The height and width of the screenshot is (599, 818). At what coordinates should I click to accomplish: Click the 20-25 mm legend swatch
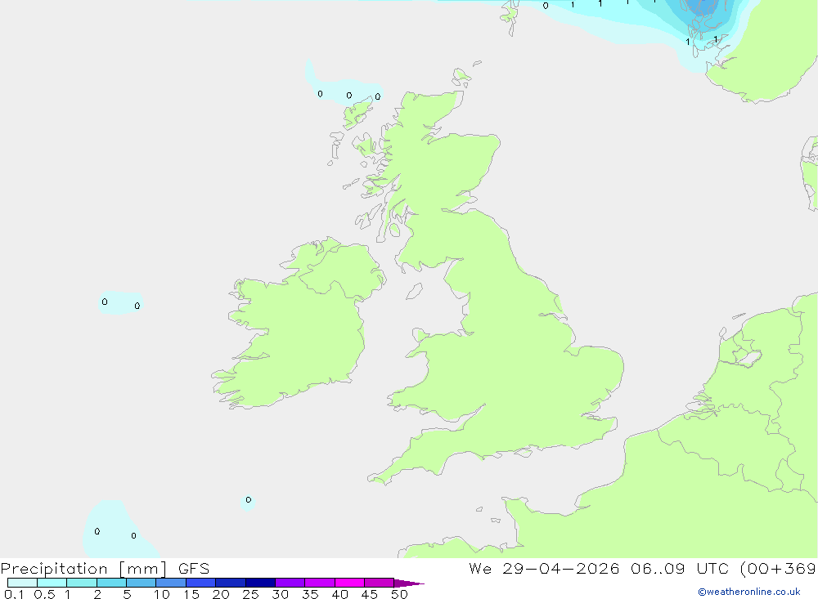[231, 583]
